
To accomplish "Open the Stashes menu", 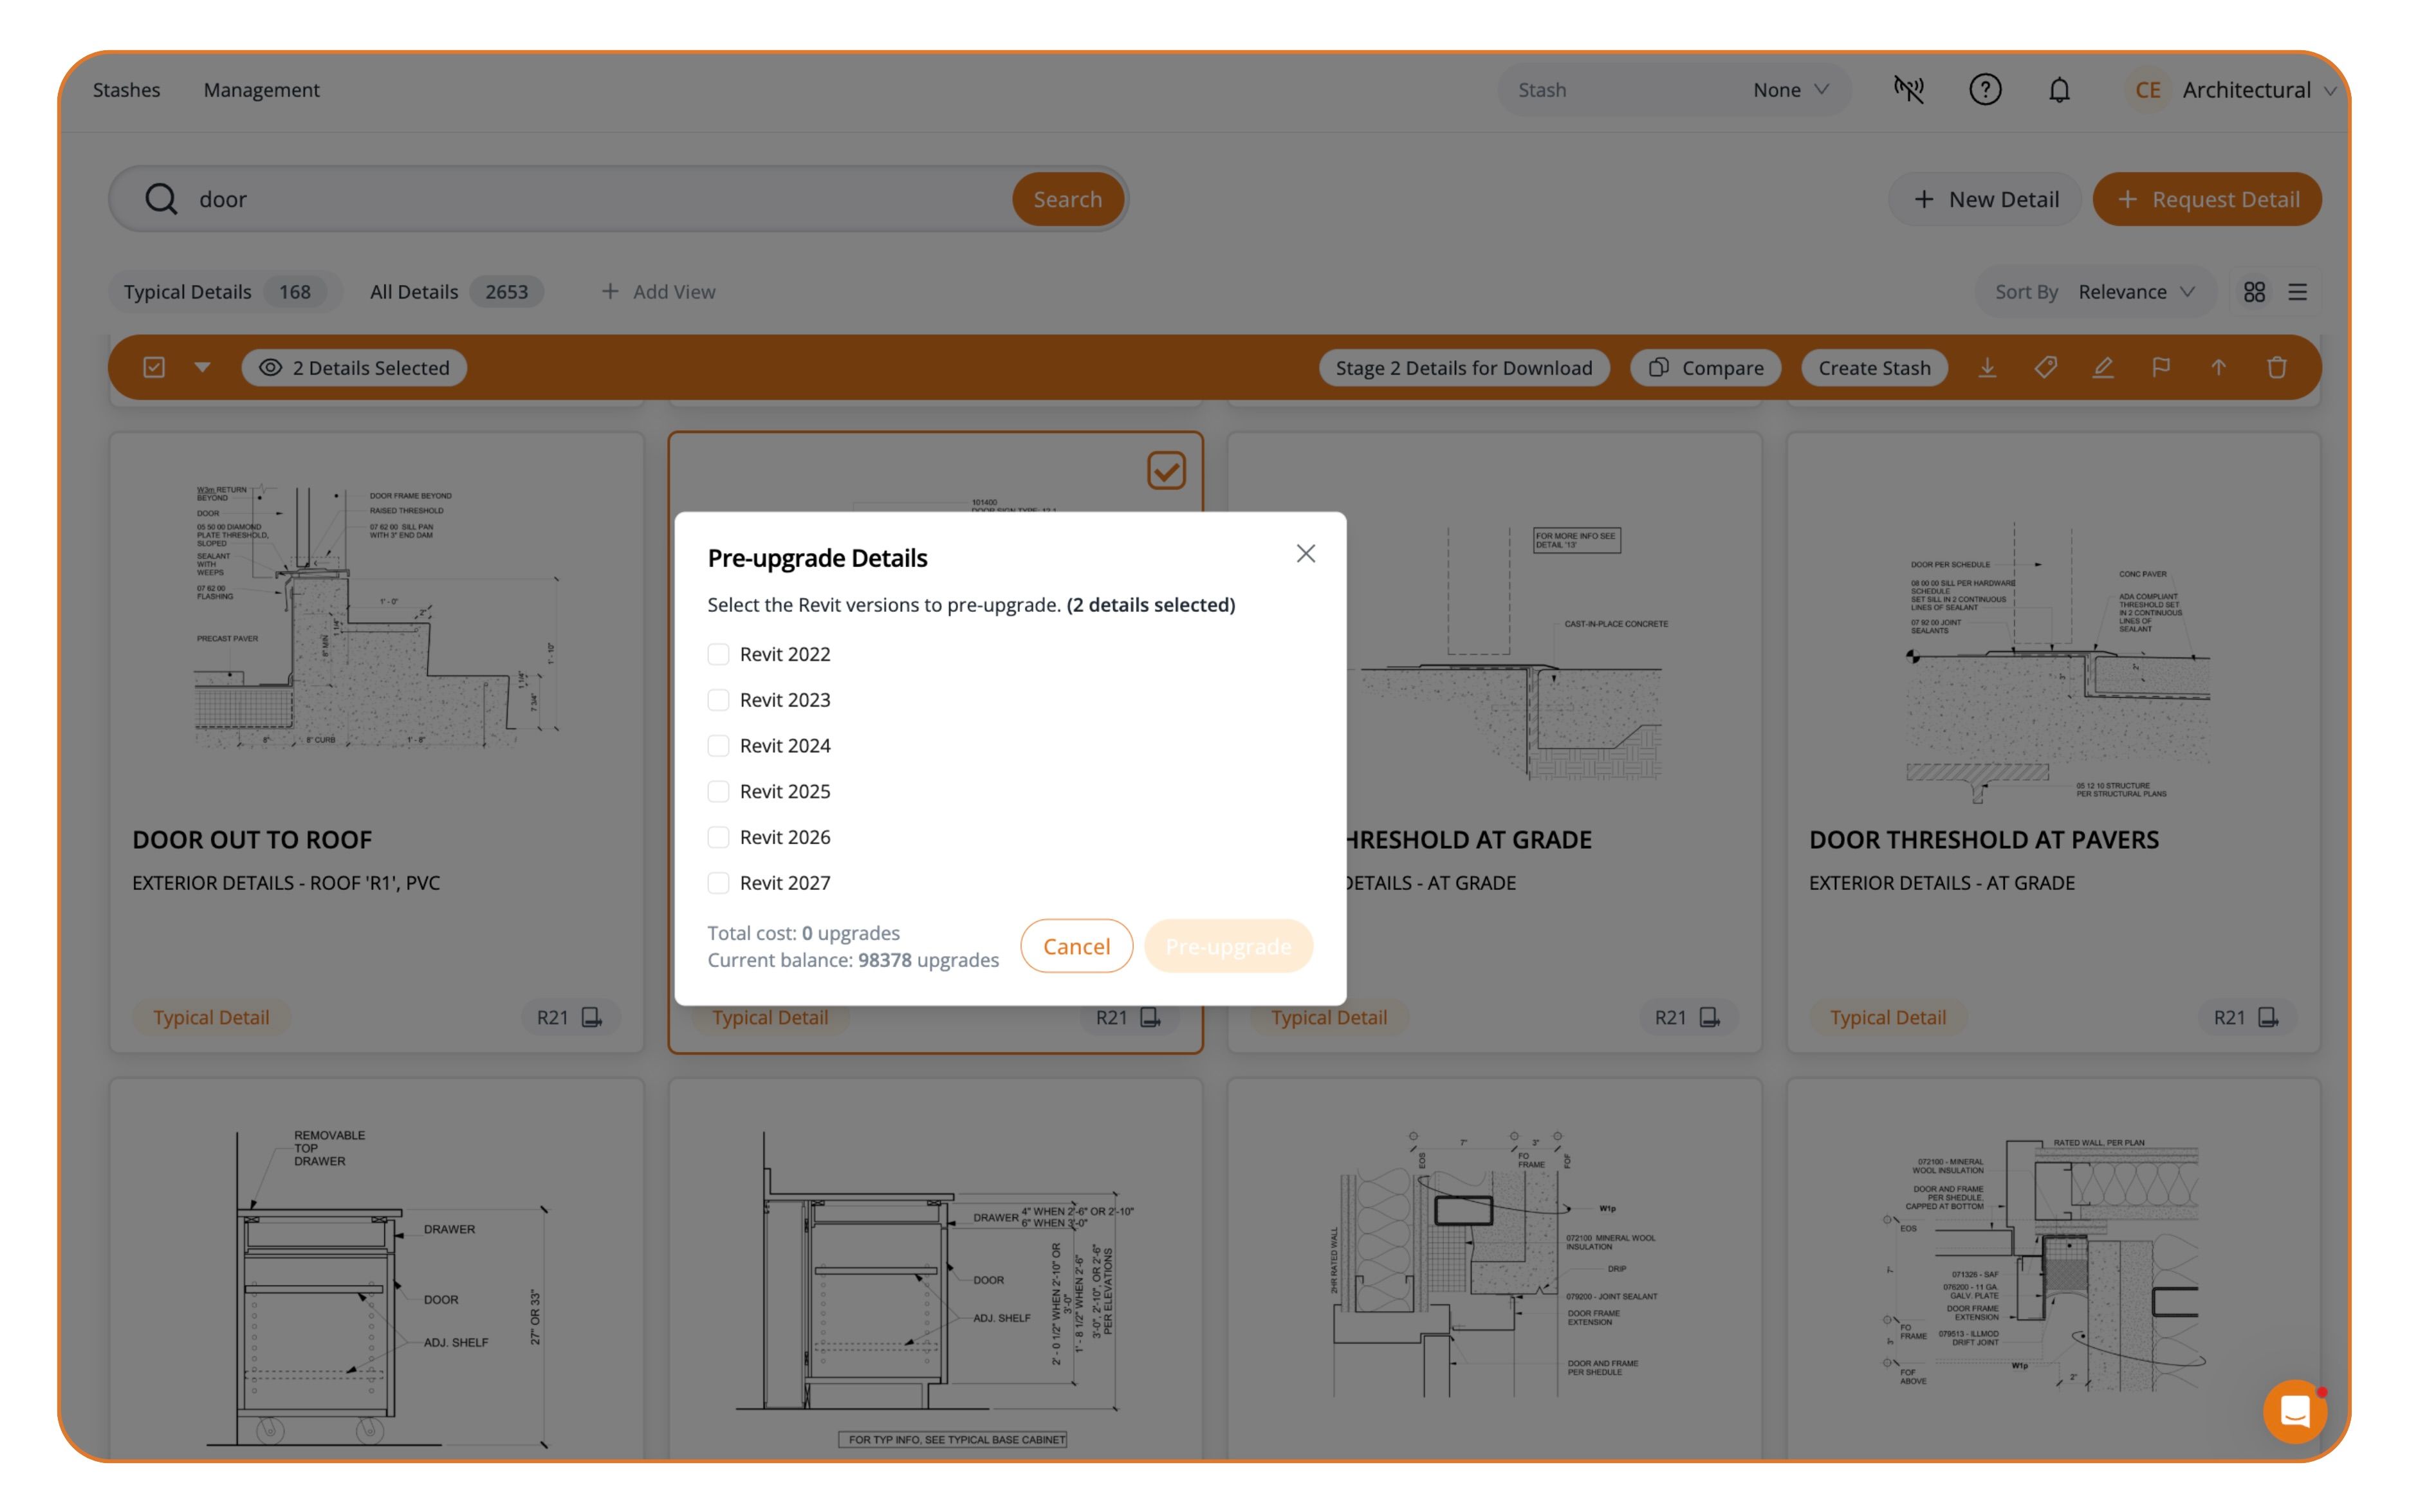I will (126, 90).
